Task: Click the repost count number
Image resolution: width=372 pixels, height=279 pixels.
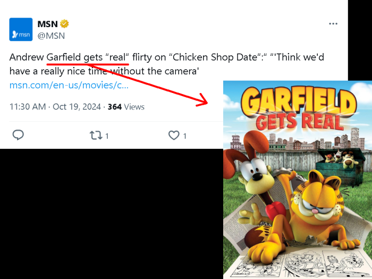Action: click(107, 136)
